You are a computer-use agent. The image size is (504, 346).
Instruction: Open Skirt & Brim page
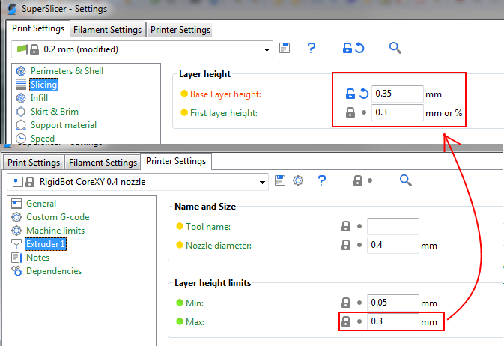[x=55, y=112]
